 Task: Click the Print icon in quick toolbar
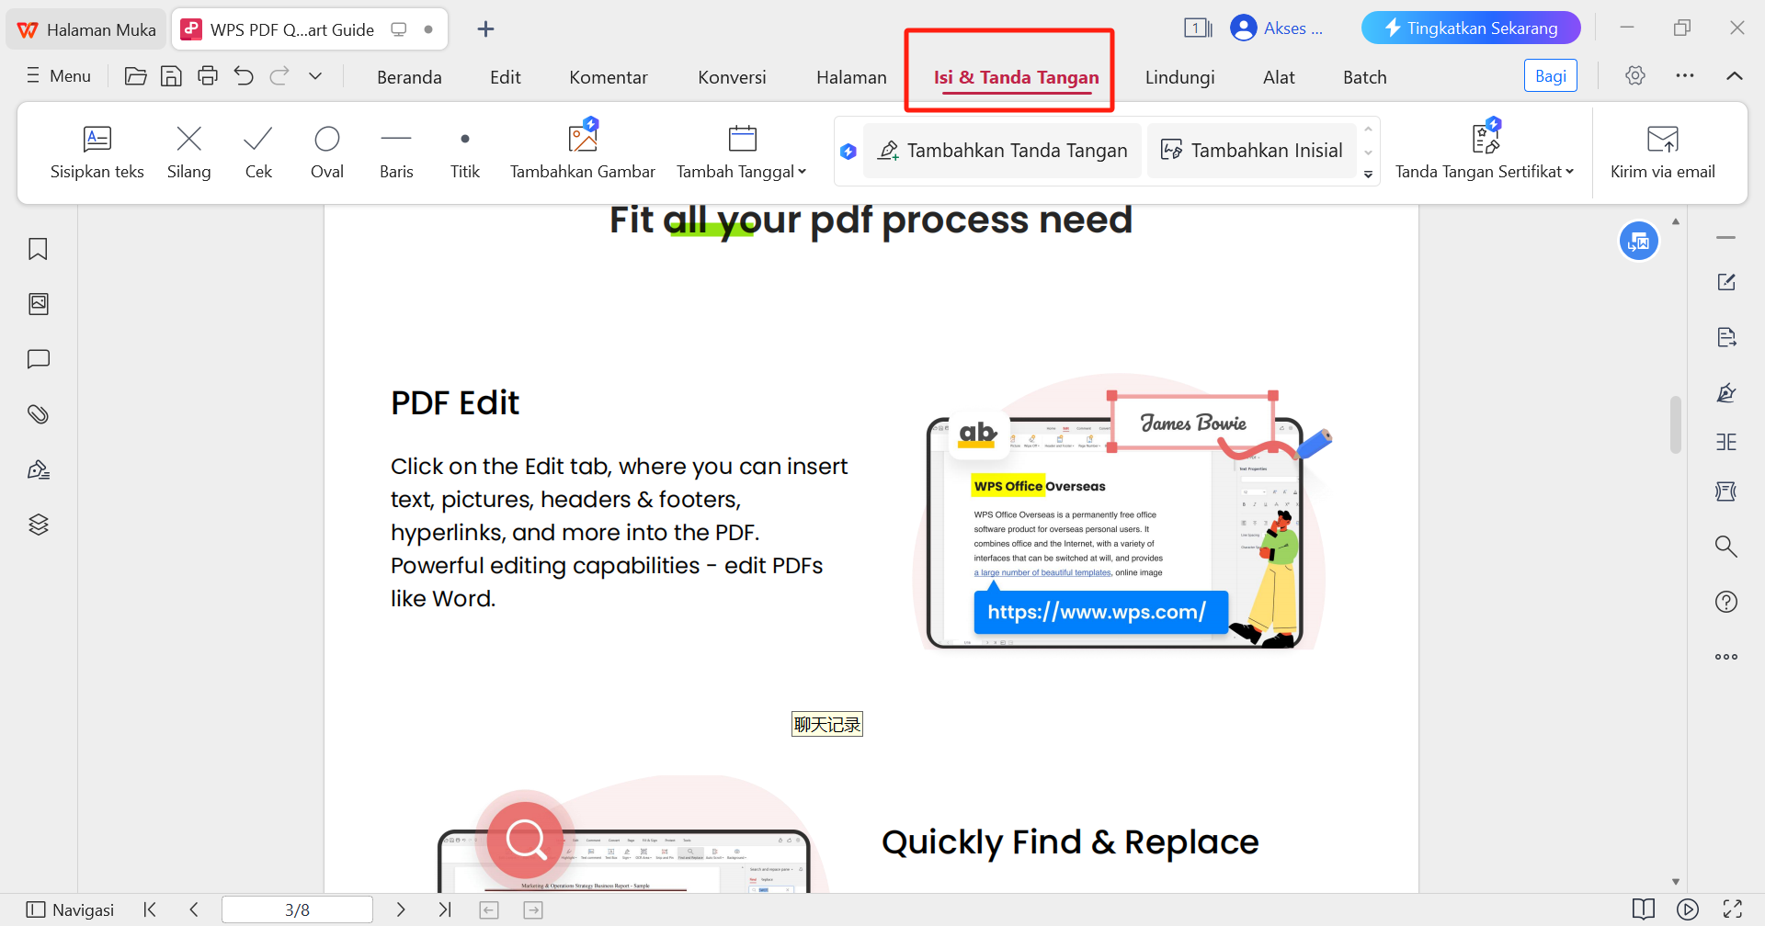[x=208, y=76]
